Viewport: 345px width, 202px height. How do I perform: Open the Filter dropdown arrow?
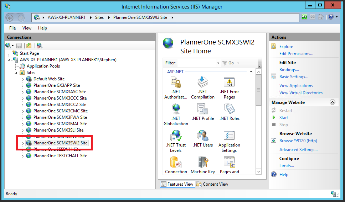pyautogui.click(x=218, y=63)
